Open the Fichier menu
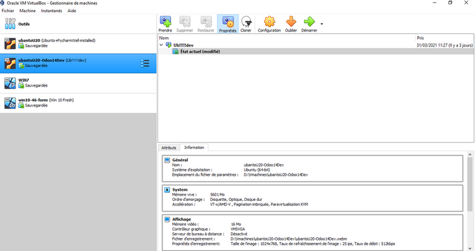Image resolution: width=476 pixels, height=251 pixels. point(8,11)
